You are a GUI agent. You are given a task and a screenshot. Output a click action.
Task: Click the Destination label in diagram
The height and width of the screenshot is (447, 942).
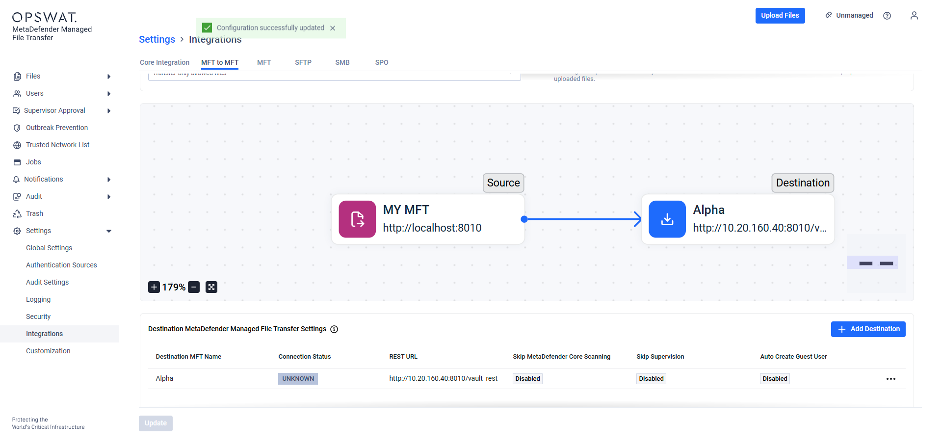coord(803,183)
